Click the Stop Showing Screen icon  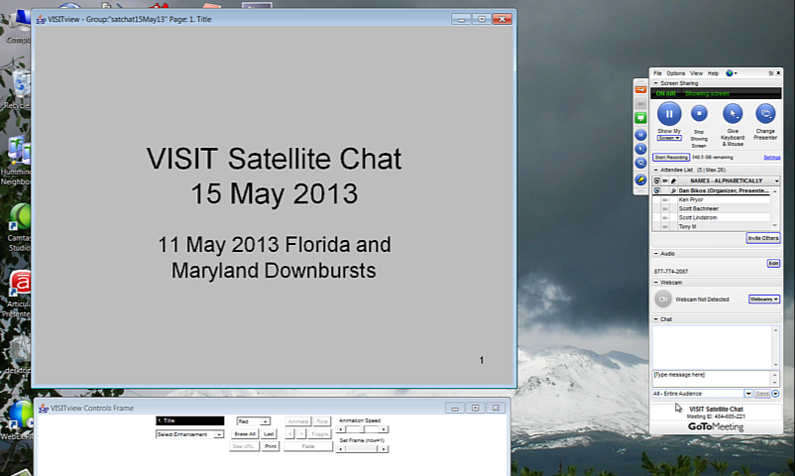coord(699,114)
